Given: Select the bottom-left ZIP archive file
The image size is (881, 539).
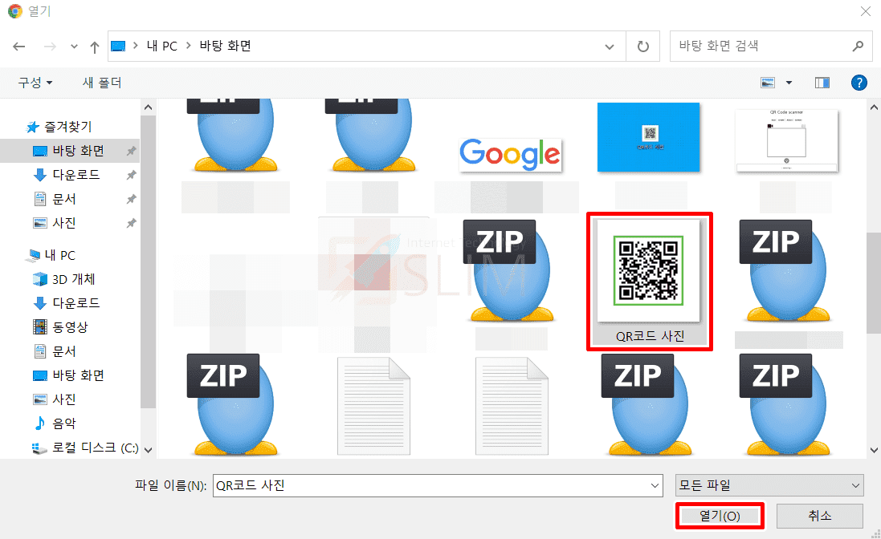Looking at the screenshot, I should pyautogui.click(x=234, y=405).
